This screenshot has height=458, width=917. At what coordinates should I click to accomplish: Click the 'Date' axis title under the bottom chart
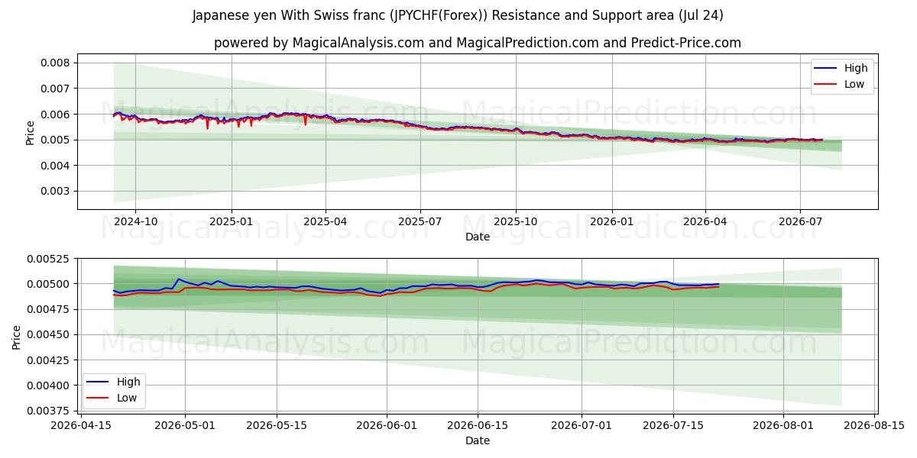pyautogui.click(x=478, y=441)
